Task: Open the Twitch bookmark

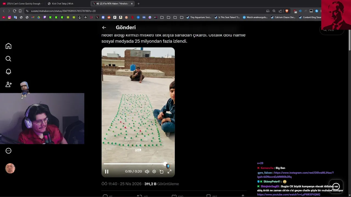Action: tap(44, 17)
